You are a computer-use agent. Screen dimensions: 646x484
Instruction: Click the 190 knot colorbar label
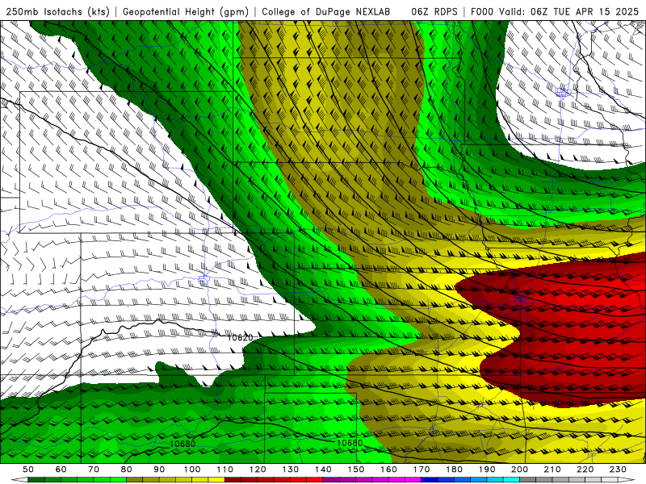pos(487,469)
